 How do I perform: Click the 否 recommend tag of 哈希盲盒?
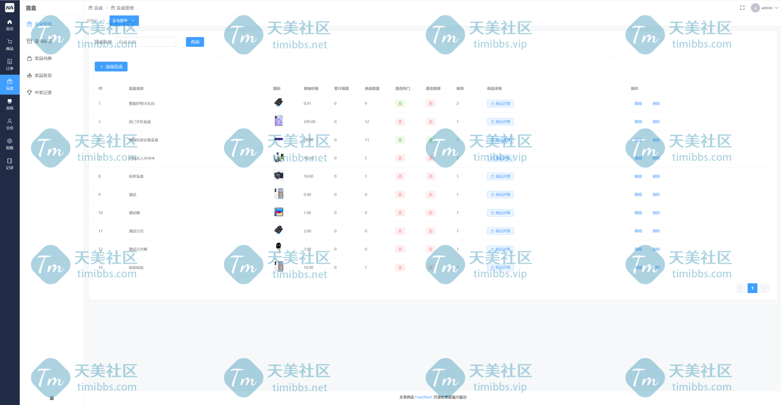[x=431, y=176]
